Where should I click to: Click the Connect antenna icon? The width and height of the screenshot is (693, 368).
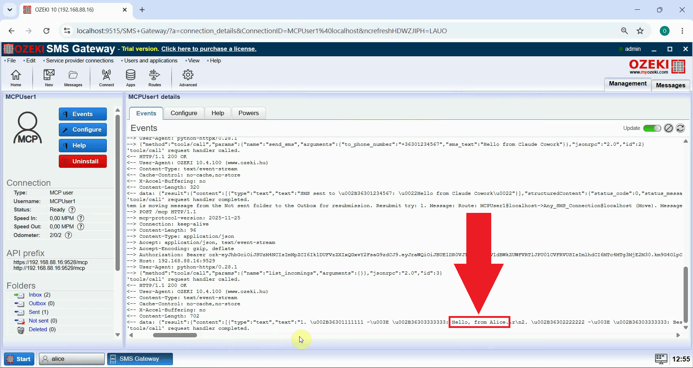pyautogui.click(x=106, y=78)
